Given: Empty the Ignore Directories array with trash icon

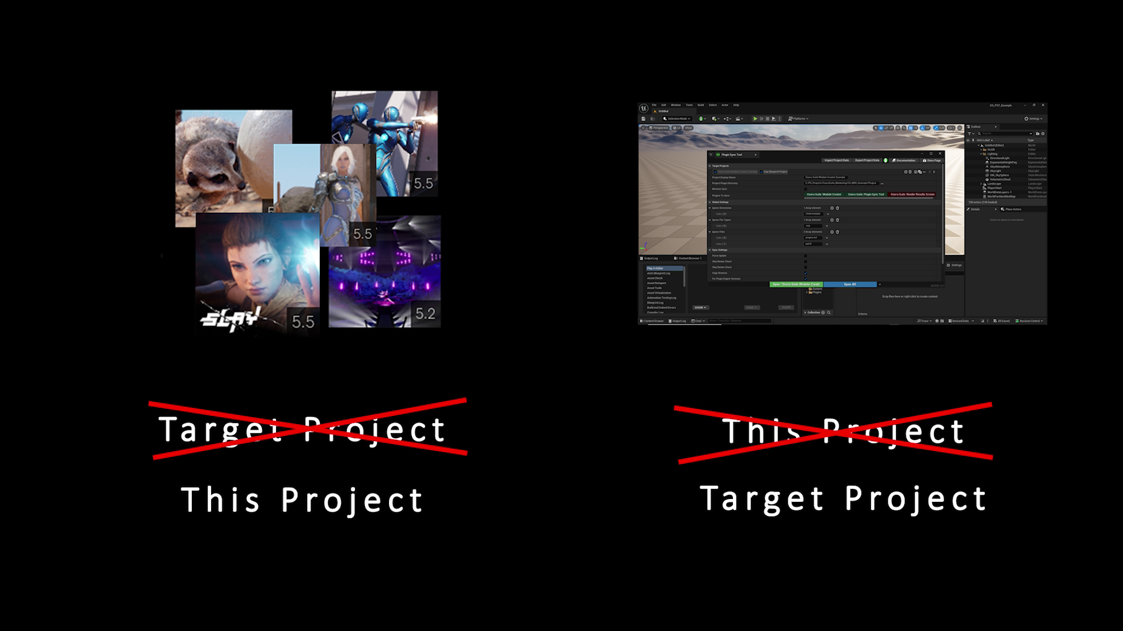Looking at the screenshot, I should (x=838, y=208).
